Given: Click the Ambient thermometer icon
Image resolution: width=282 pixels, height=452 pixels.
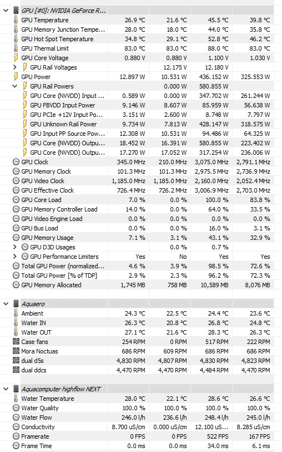Looking at the screenshot, I should (x=16, y=313).
